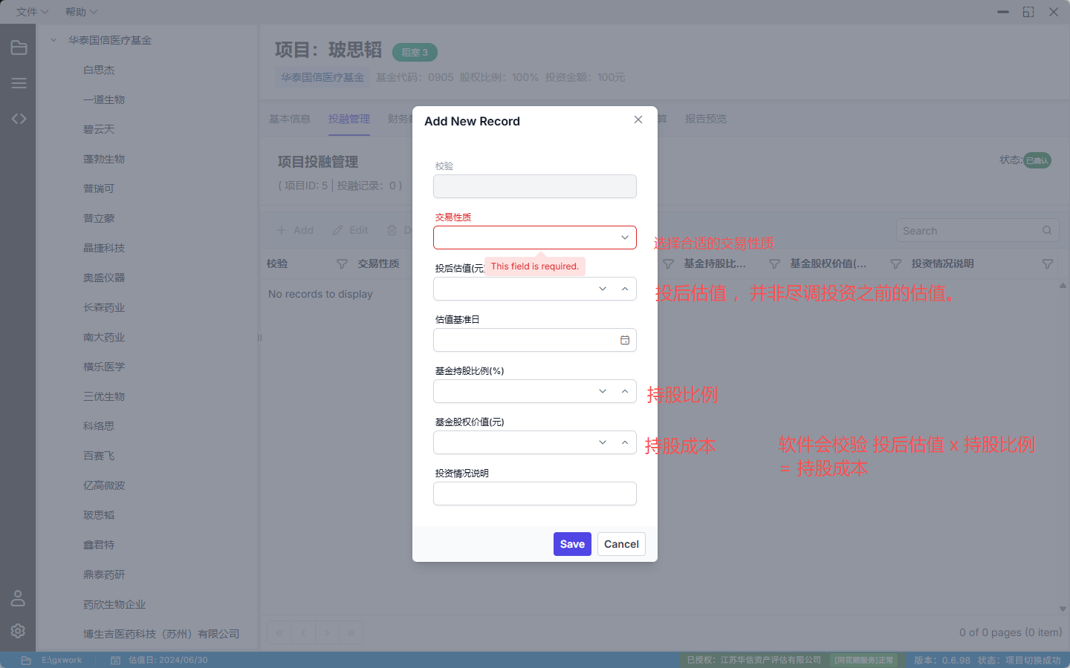Click the Edit pencil toolbar button
1070x668 pixels.
(350, 230)
